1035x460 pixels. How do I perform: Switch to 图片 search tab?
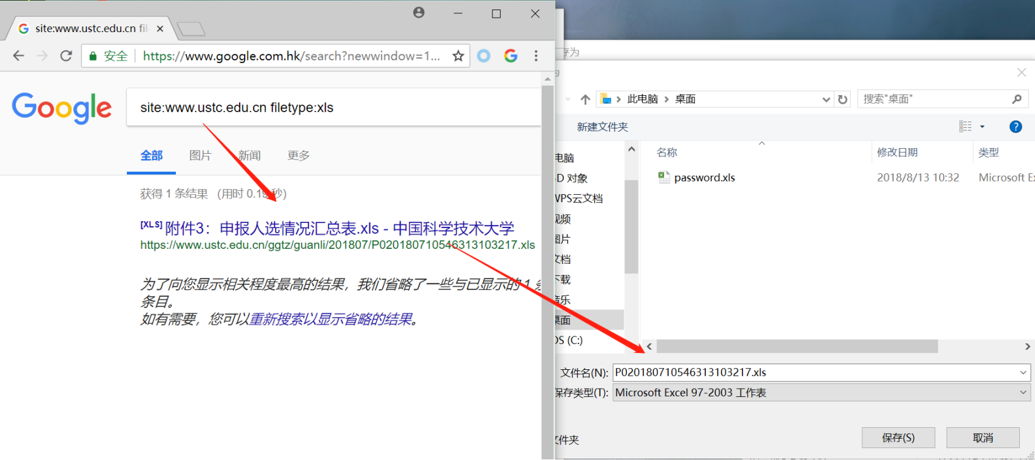tap(200, 156)
